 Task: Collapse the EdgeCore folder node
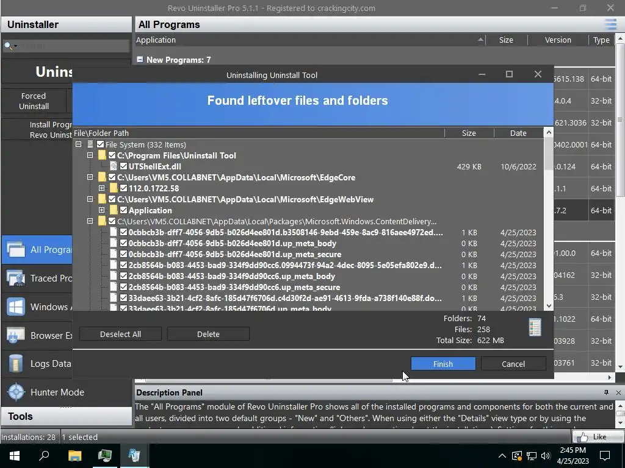tap(90, 177)
